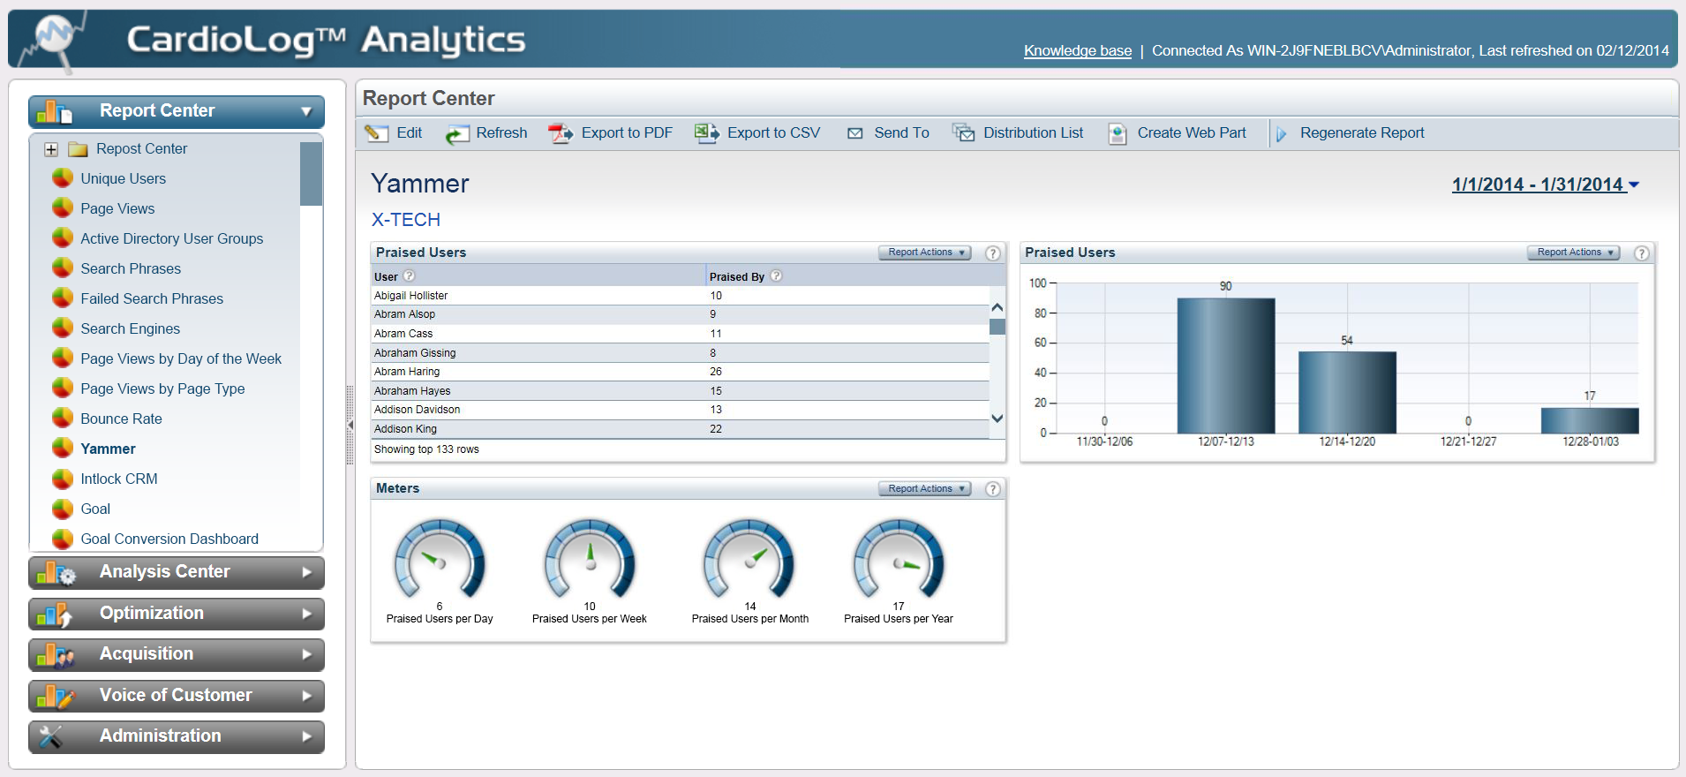Sort table by User column header
Screen dimensions: 1686x777
[x=386, y=276]
